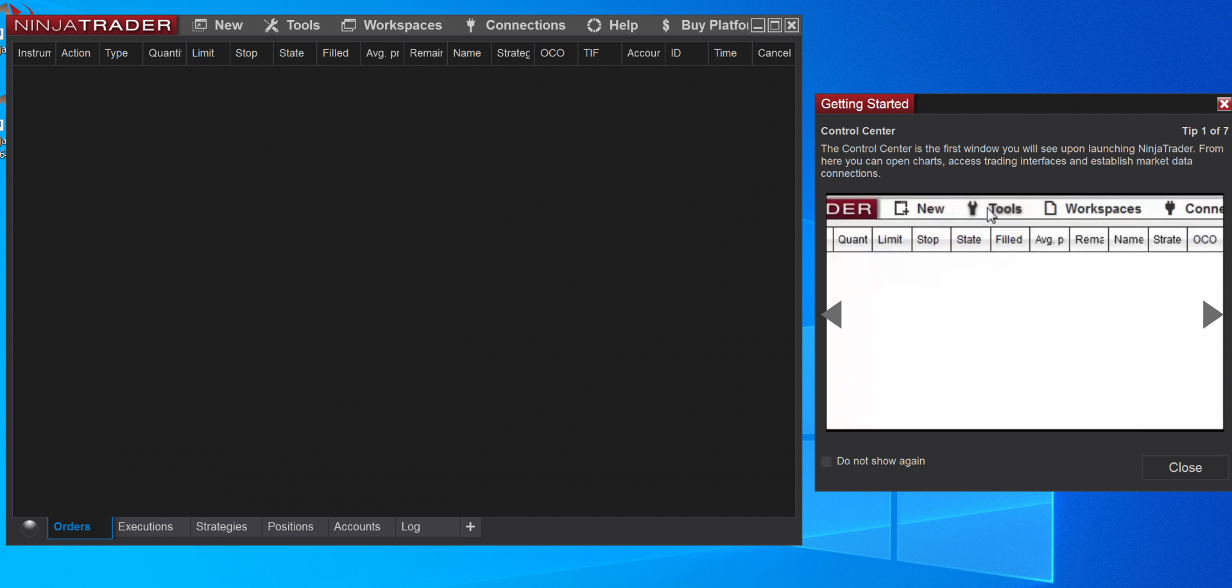1232x588 pixels.
Task: Check Do not show again
Action: tap(826, 461)
